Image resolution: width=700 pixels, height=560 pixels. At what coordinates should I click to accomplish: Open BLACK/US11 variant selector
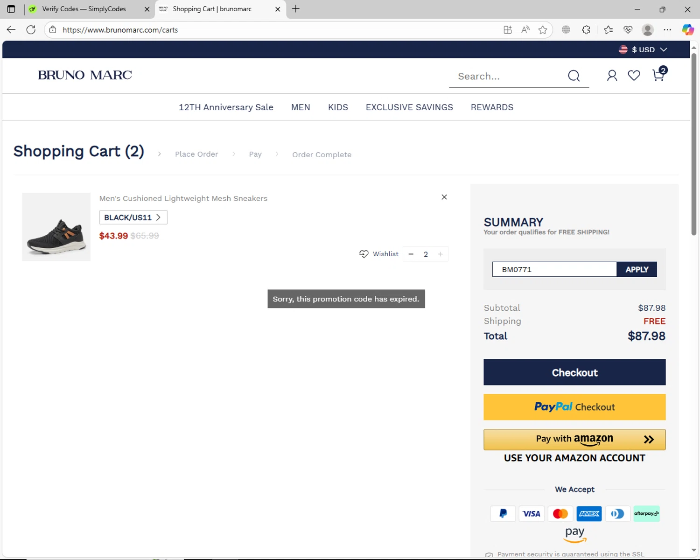(133, 217)
